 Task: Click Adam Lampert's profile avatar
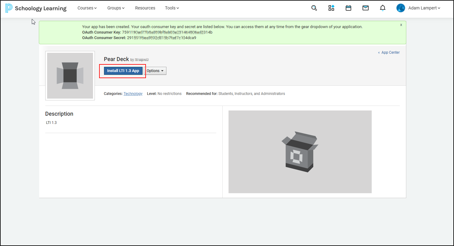[x=400, y=8]
